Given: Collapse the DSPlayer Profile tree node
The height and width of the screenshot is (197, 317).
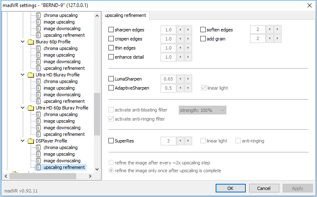Looking at the screenshot, I should (x=23, y=141).
